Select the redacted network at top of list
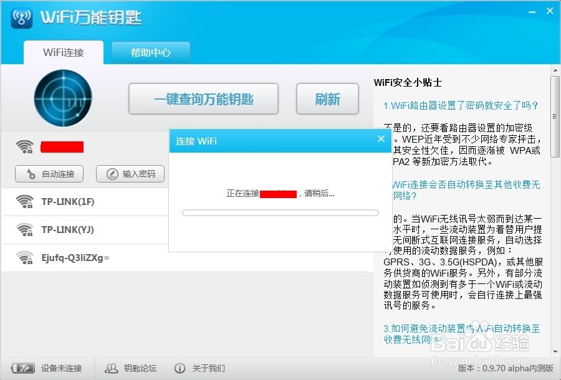The height and width of the screenshot is (380, 561). (x=62, y=147)
